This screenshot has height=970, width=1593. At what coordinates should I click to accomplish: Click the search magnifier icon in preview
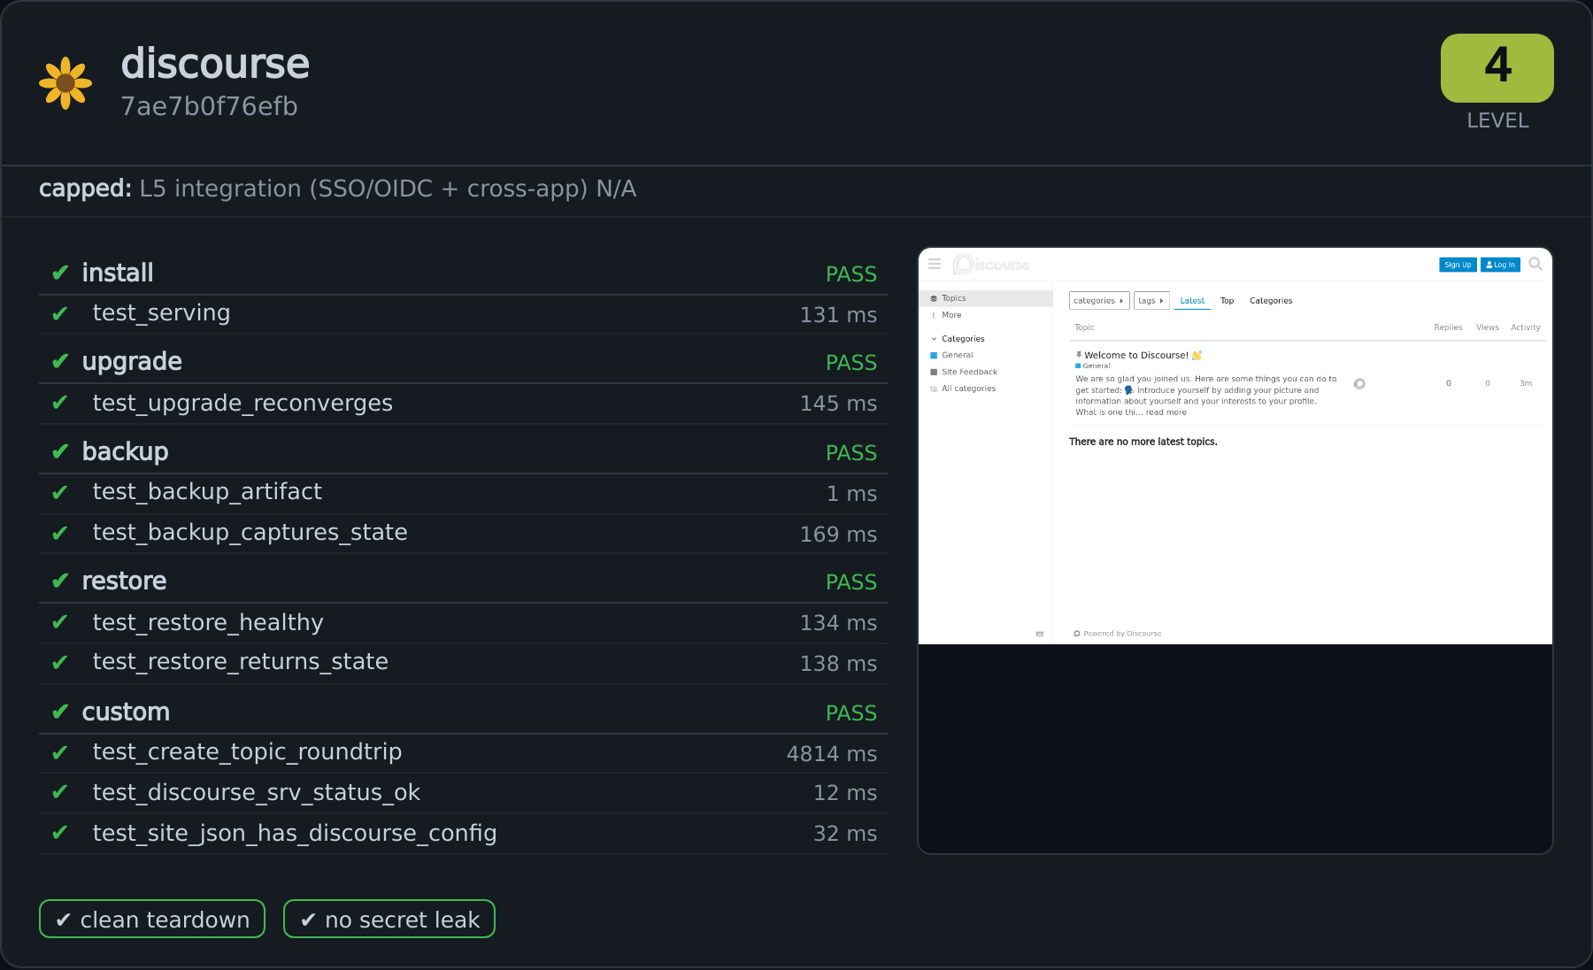pos(1535,264)
